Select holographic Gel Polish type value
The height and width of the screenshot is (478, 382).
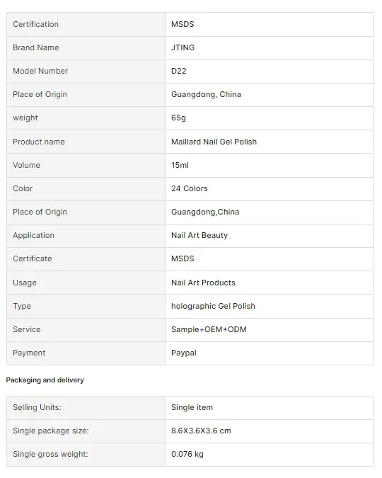[x=213, y=306]
